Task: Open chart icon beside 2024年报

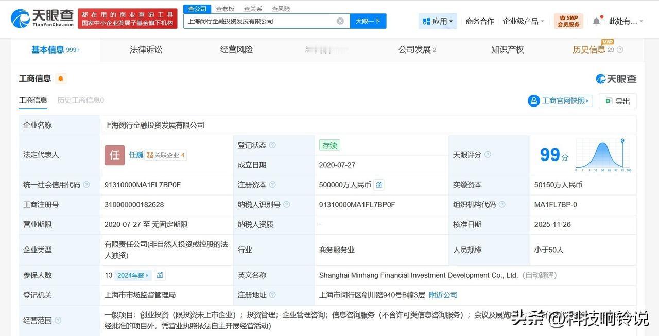Action: 160,275
